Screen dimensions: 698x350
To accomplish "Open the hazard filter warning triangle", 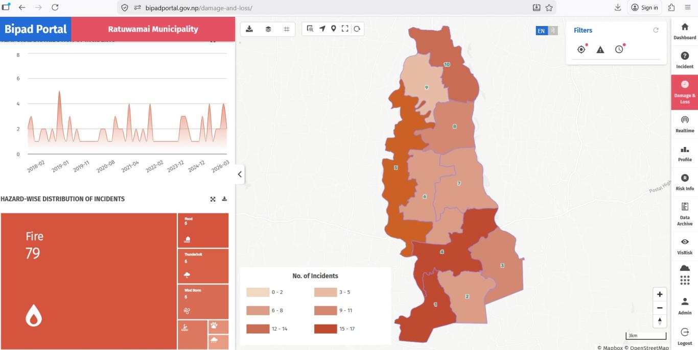I will [x=600, y=49].
